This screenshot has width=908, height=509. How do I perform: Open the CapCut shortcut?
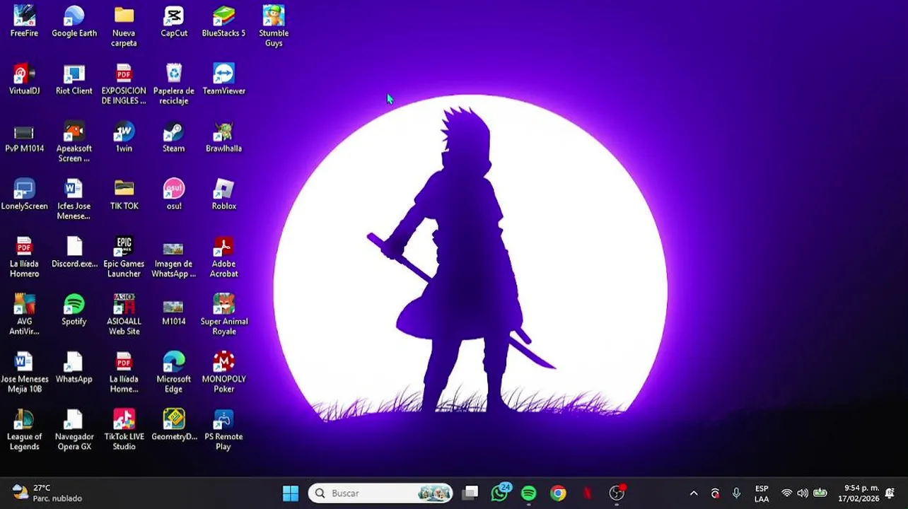[x=174, y=22]
